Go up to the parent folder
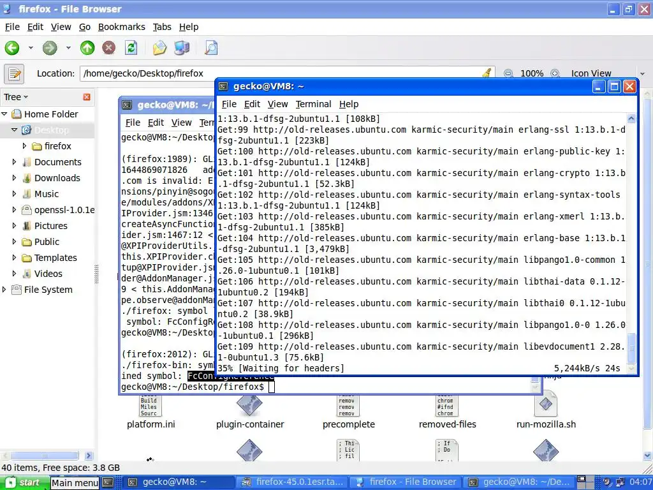 point(87,48)
